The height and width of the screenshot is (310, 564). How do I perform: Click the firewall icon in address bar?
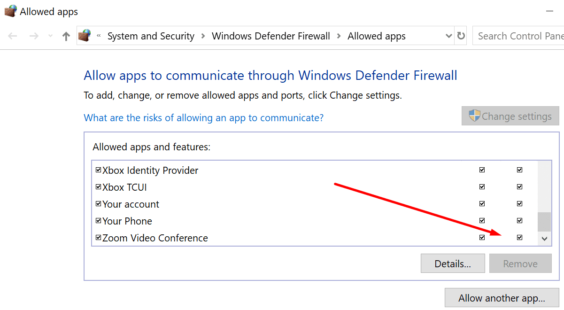coord(85,36)
